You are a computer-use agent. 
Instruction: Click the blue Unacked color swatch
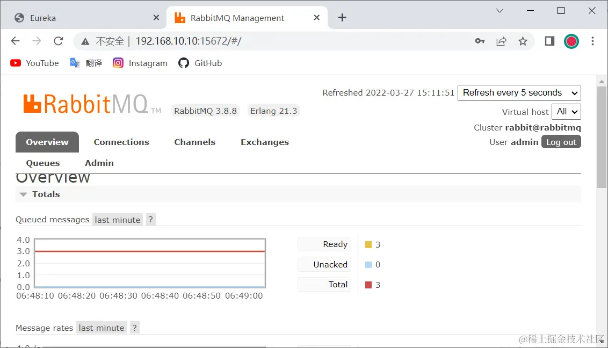pos(368,265)
